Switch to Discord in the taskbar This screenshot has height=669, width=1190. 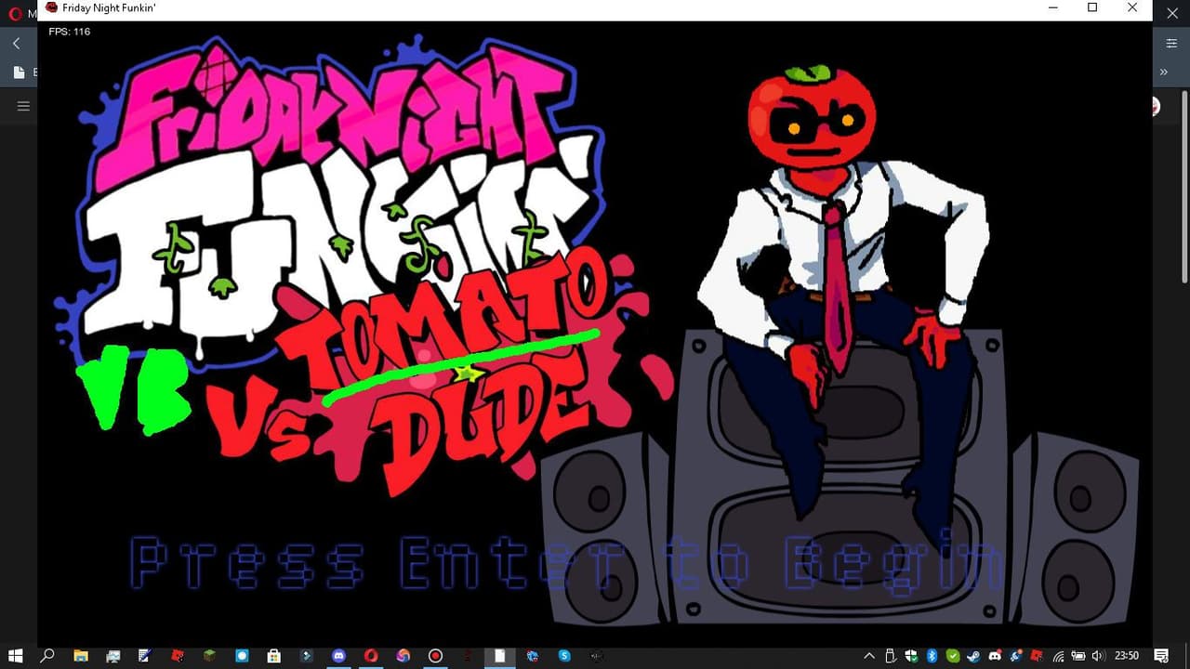pyautogui.click(x=338, y=656)
